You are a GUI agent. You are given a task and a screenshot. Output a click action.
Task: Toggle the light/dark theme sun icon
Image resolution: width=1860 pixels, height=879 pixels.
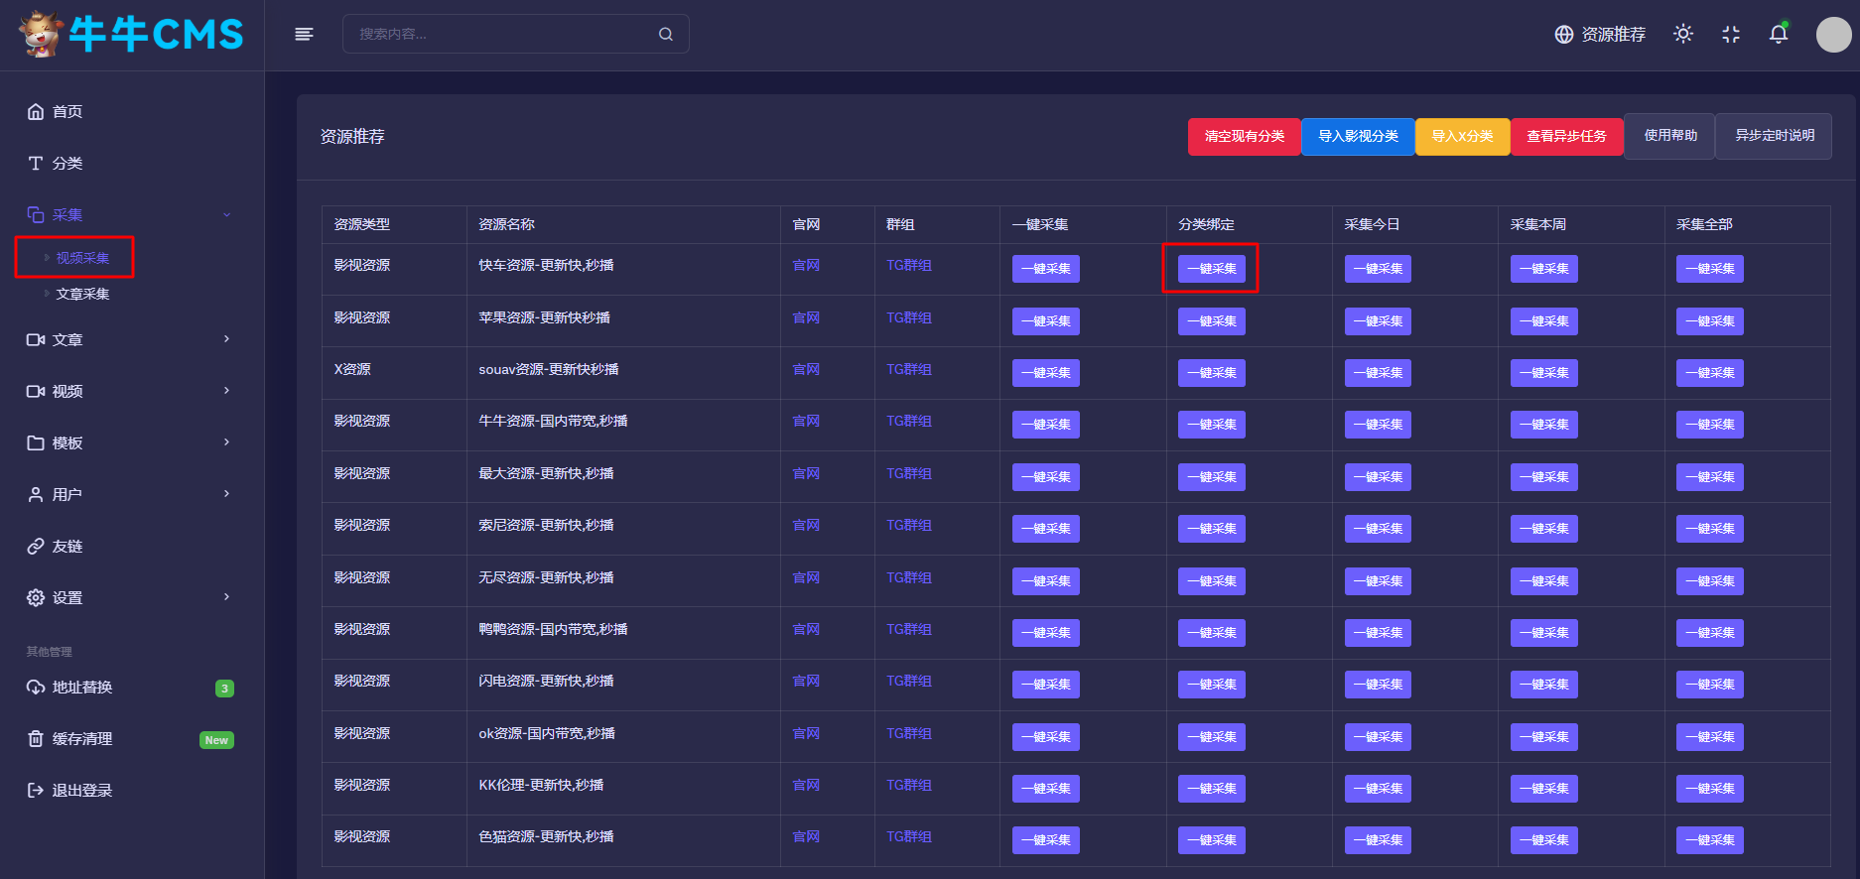pyautogui.click(x=1682, y=34)
